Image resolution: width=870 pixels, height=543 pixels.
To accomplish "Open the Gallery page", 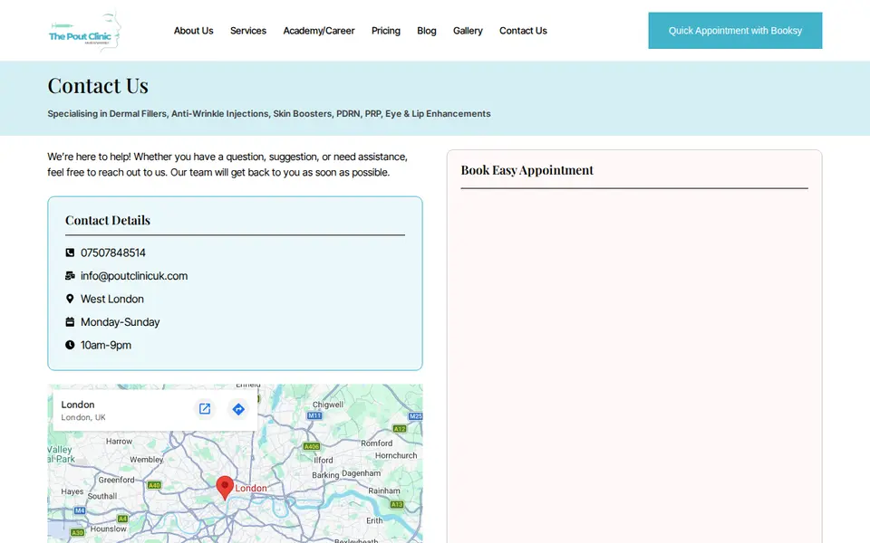I will [x=468, y=31].
